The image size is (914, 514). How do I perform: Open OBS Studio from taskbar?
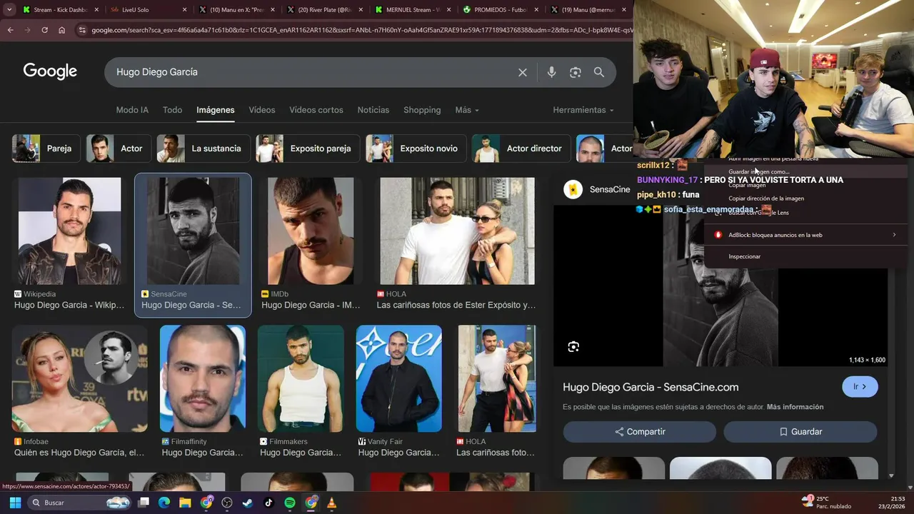click(227, 503)
